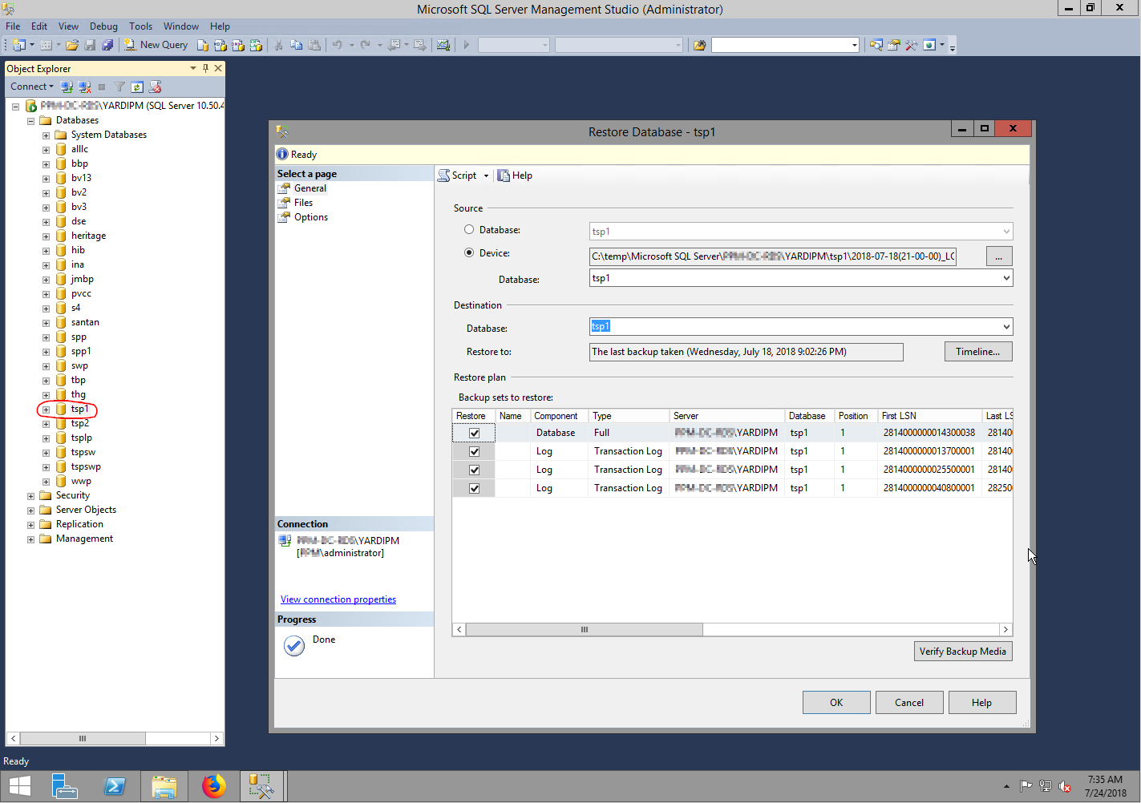Open Server Manager from taskbar
This screenshot has width=1141, height=803.
tap(65, 786)
